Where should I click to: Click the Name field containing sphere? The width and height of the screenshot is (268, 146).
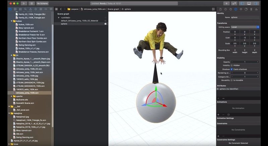(245, 17)
